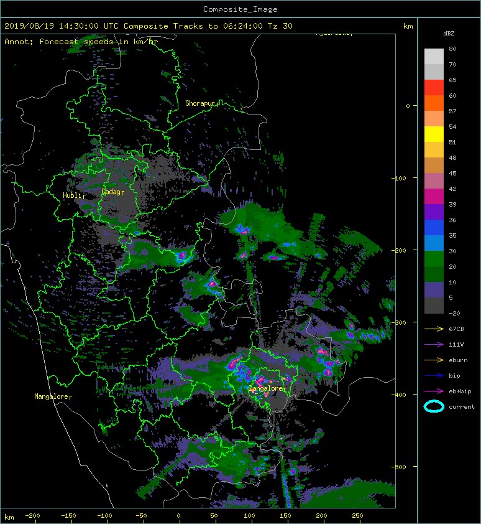Click -300 on the vertical axis
This screenshot has width=481, height=524.
tap(399, 322)
